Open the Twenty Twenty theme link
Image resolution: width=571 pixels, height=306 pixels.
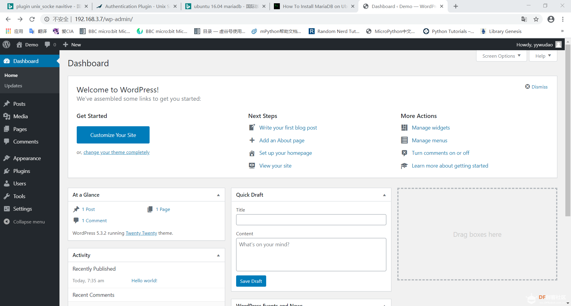click(x=141, y=233)
